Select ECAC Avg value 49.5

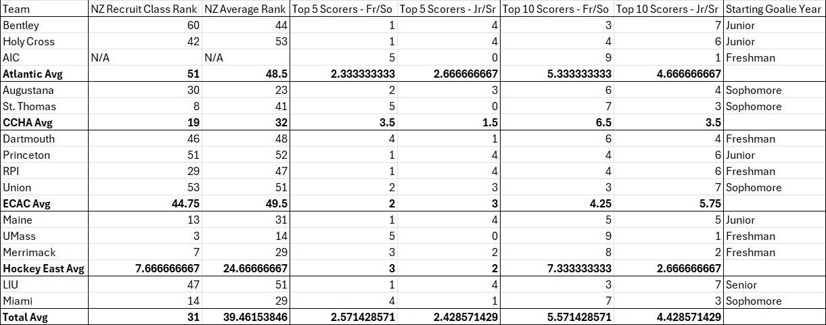(x=246, y=204)
